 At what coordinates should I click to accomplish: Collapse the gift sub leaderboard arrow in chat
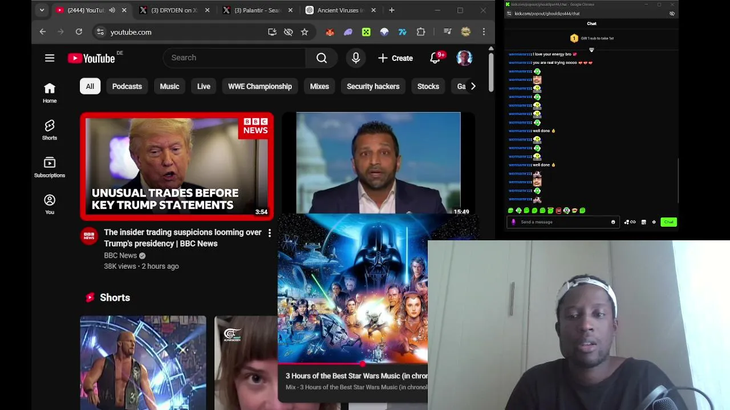(591, 50)
